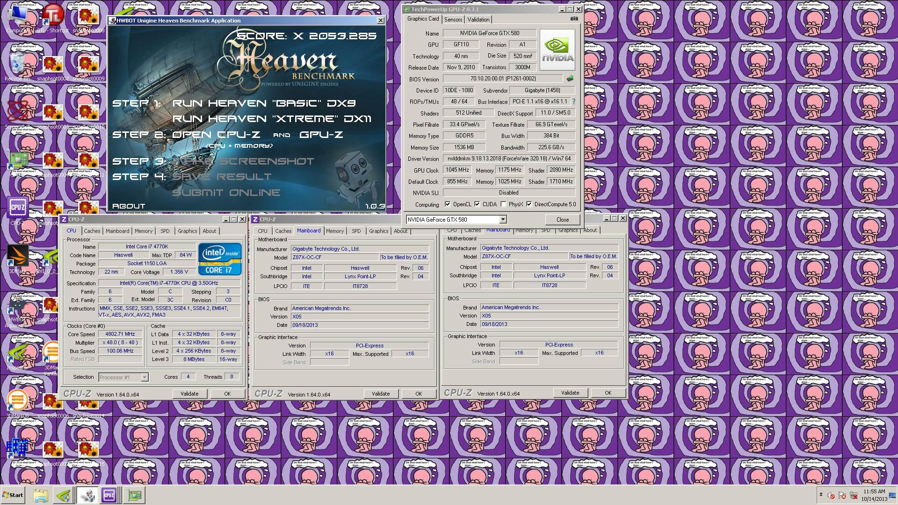The height and width of the screenshot is (505, 898).
Task: Click Take Screenshot step in Heaven app
Action: click(243, 161)
